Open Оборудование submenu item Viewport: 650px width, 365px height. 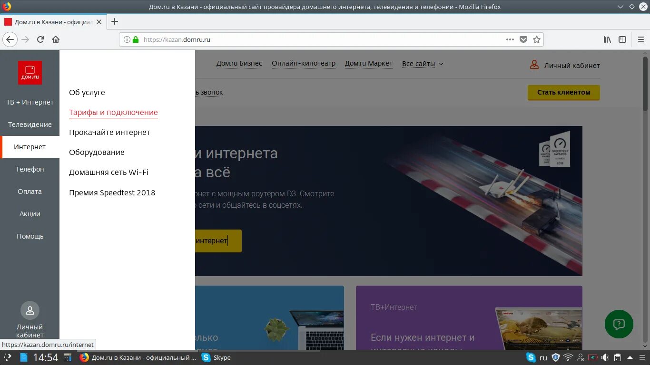pos(97,152)
